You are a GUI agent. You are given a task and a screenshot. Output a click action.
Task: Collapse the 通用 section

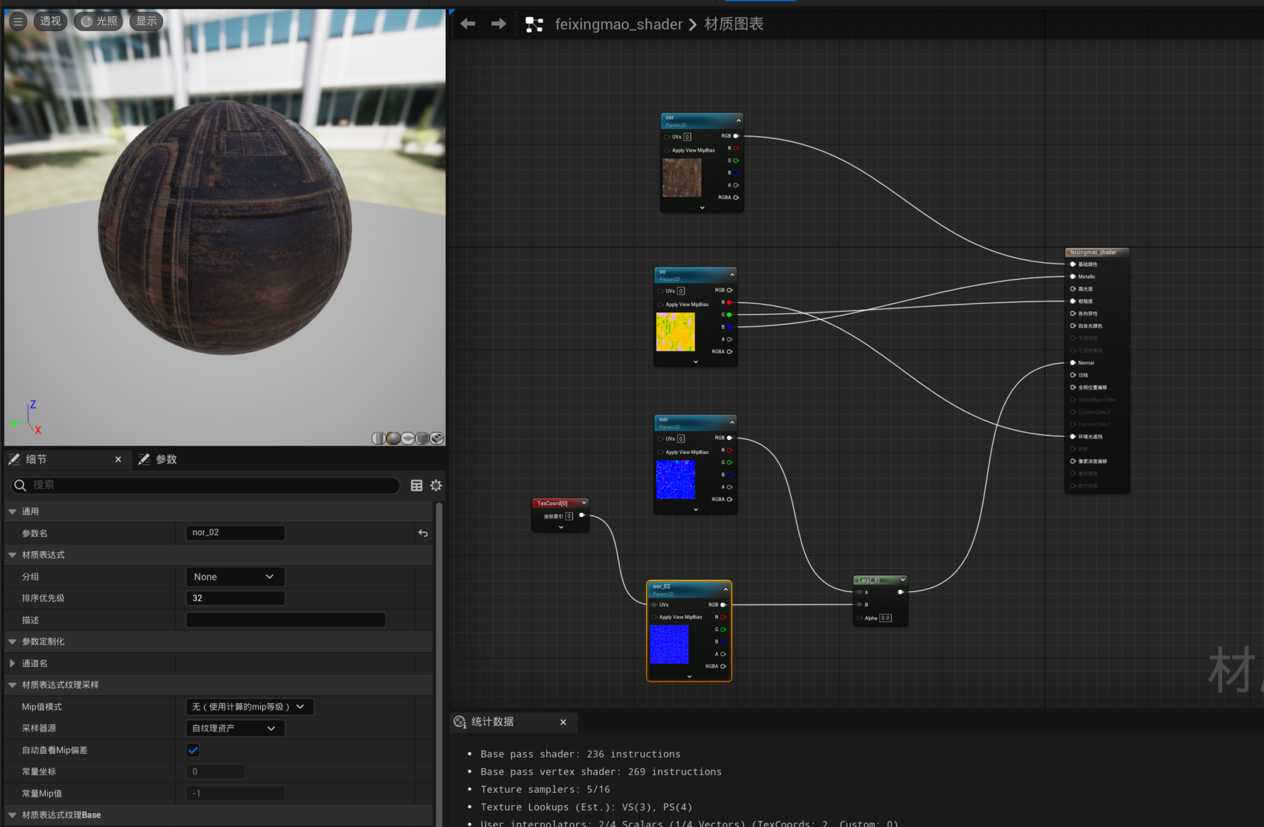coord(13,512)
